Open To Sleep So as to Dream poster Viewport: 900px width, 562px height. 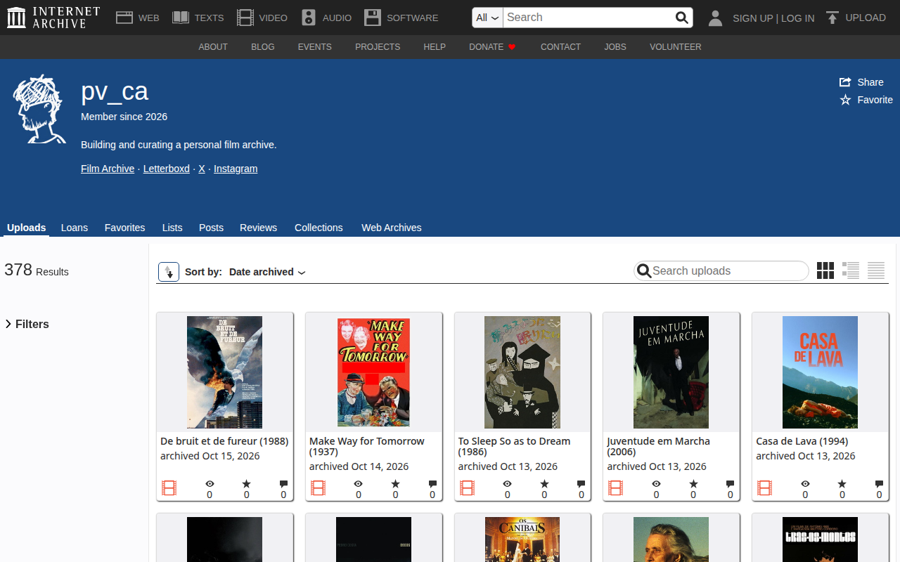[522, 372]
